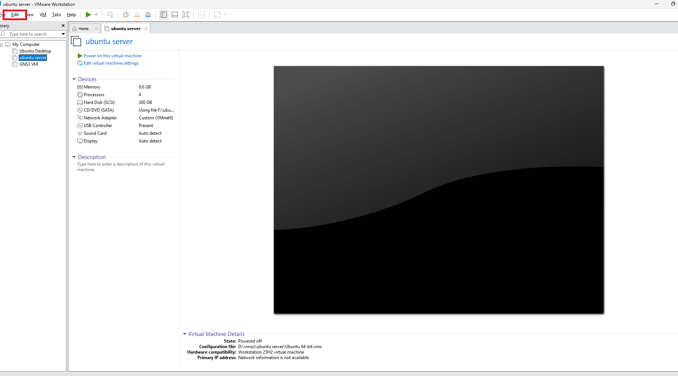The width and height of the screenshot is (678, 376).
Task: Collapse the Virtual Machine Details section
Action: coord(185,334)
